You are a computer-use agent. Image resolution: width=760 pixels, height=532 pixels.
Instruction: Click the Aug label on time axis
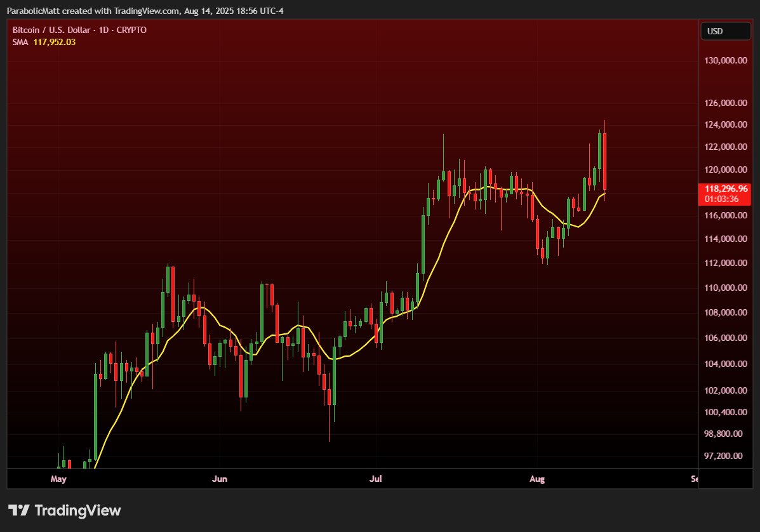pos(537,479)
